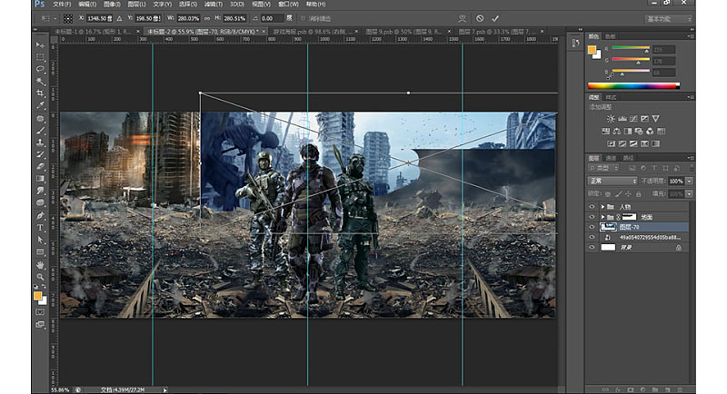Select the Hand tool
The width and height of the screenshot is (727, 394).
[x=40, y=265]
